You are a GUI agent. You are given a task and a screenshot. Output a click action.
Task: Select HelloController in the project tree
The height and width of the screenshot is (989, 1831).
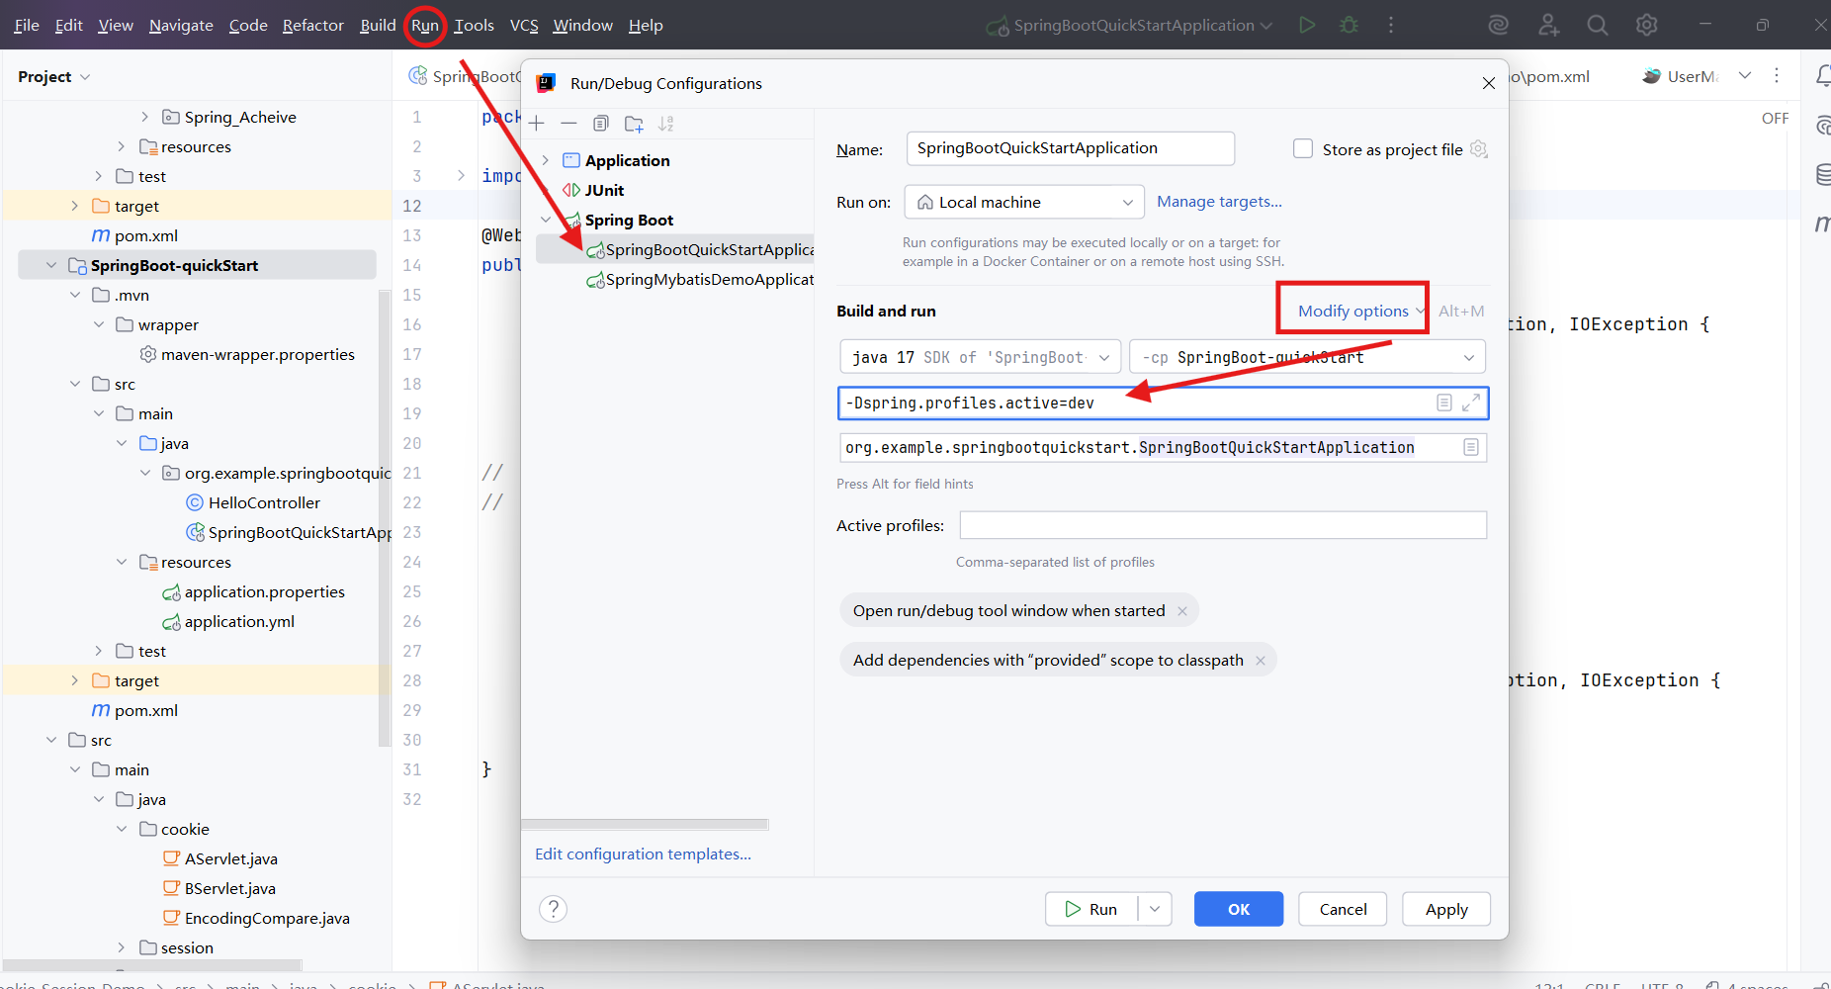coord(264,502)
